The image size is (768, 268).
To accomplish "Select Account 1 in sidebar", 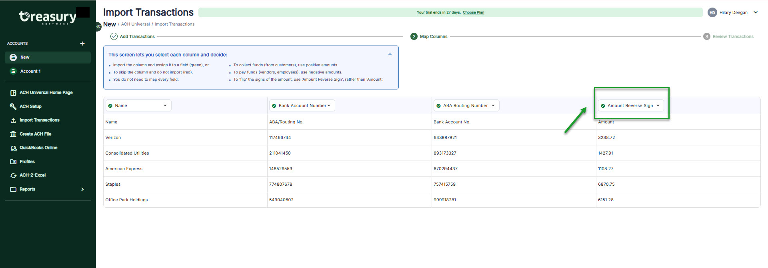I will (48, 71).
